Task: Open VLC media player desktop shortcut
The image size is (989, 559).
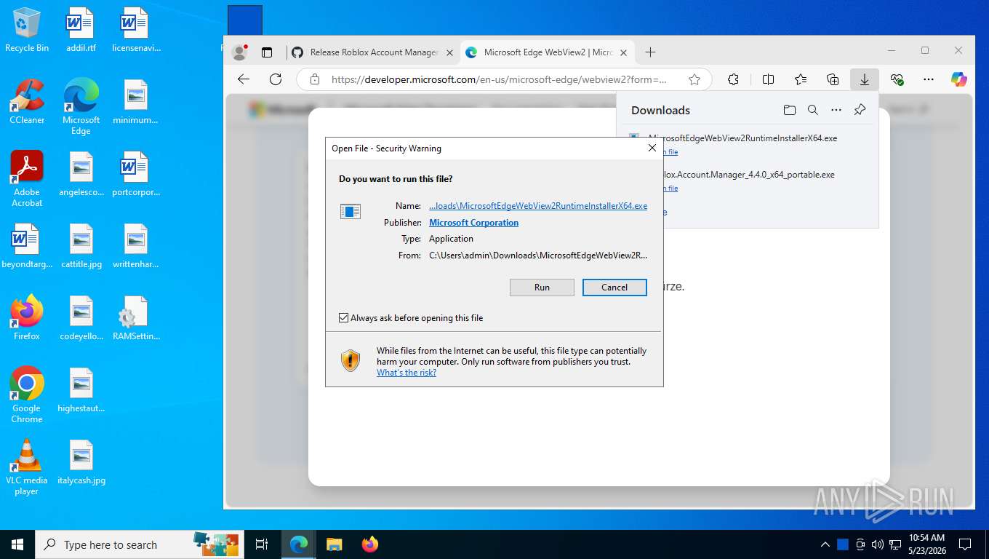Action: point(27,467)
